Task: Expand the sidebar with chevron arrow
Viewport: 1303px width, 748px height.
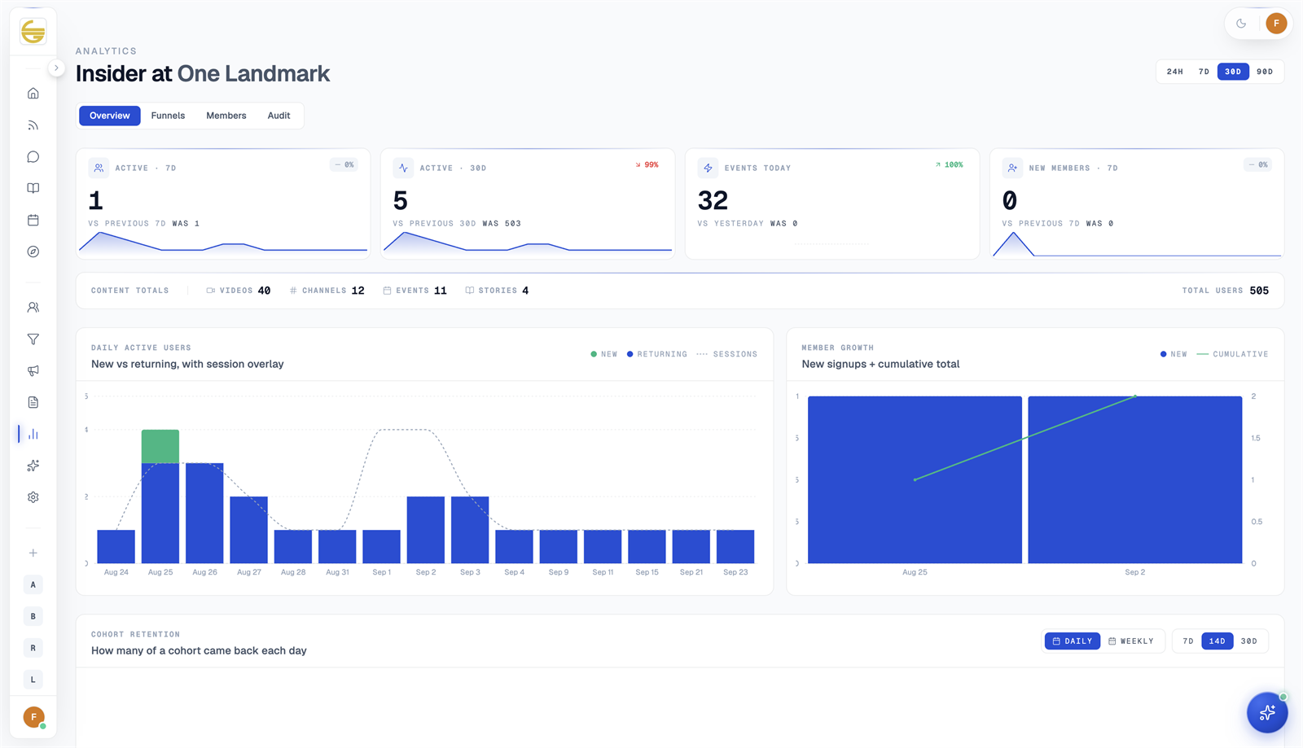Action: tap(56, 68)
